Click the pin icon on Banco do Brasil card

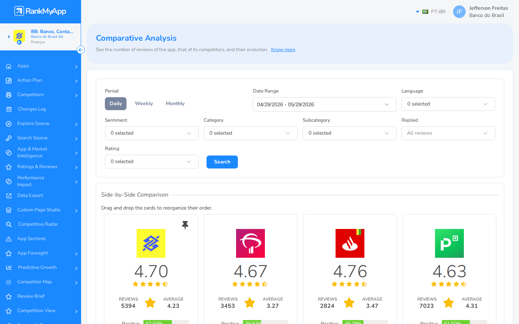(185, 225)
